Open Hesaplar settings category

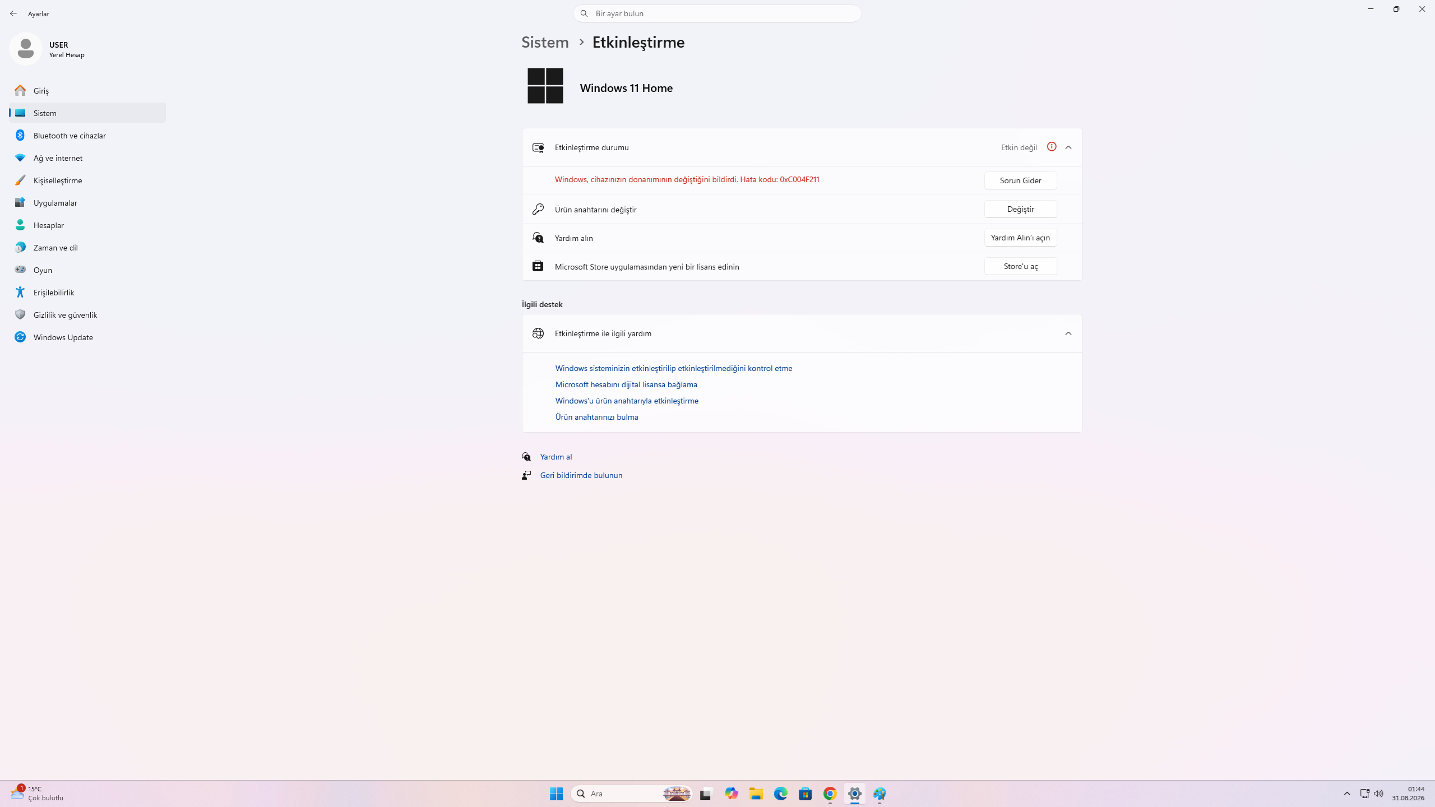(87, 225)
